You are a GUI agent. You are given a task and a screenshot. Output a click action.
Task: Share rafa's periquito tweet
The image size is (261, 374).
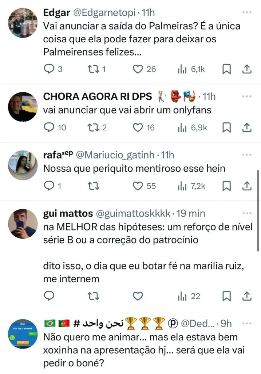(x=246, y=186)
